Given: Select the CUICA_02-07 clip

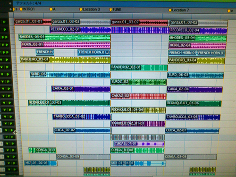Looking at the screenshot, I should click(x=192, y=131).
